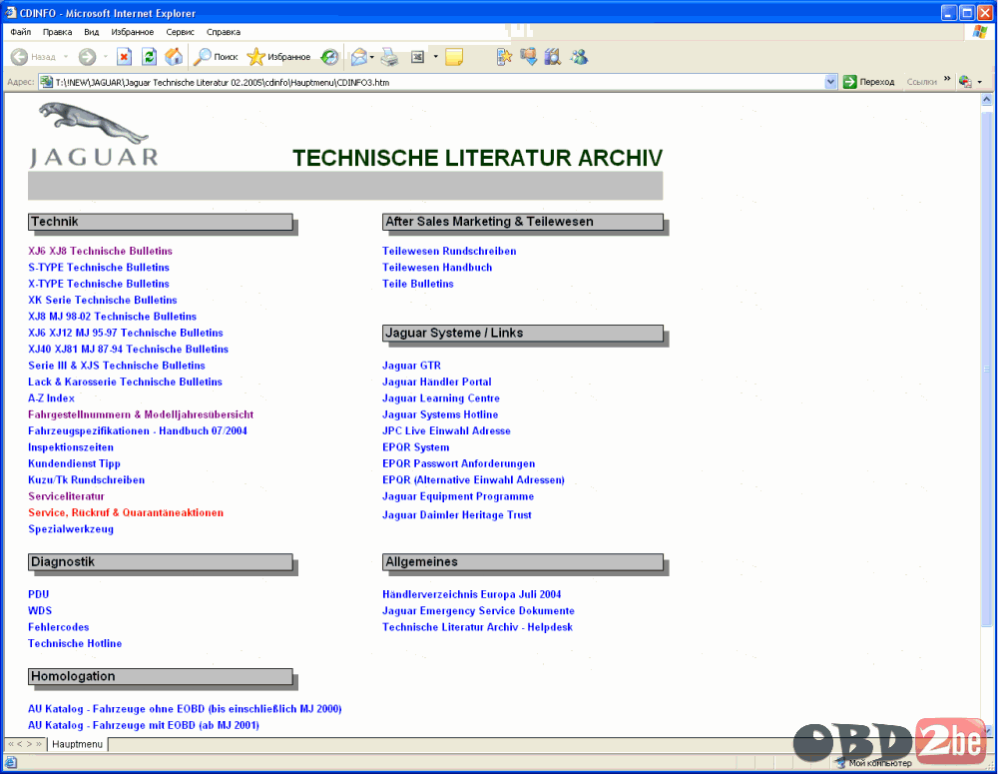Open the Forward button history dropdown arrow
The height and width of the screenshot is (774, 998).
pos(105,57)
